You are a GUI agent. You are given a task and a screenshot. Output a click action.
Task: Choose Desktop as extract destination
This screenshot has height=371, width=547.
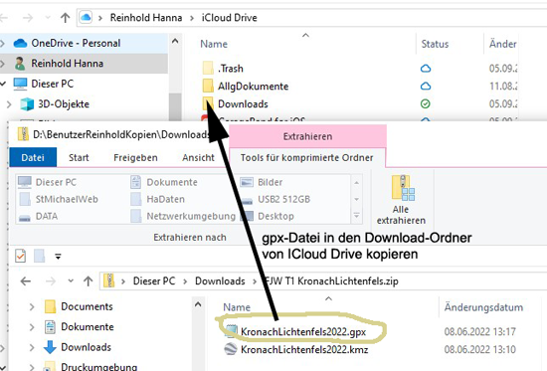pyautogui.click(x=268, y=216)
